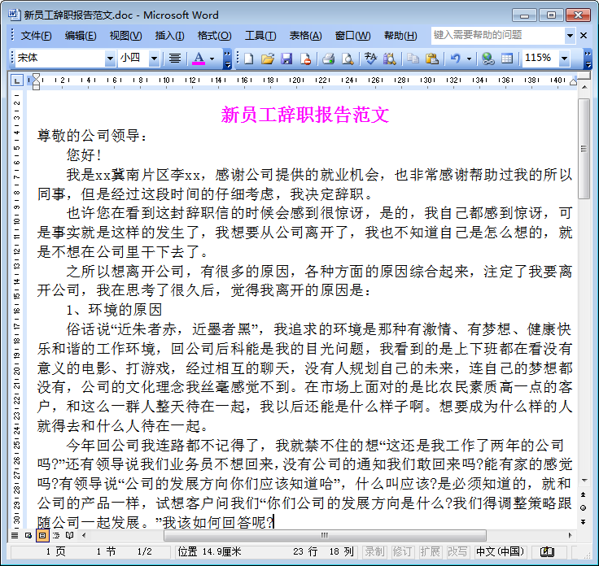This screenshot has height=566, width=599.
Task: Close the document window with X
Action: pyautogui.click(x=584, y=36)
